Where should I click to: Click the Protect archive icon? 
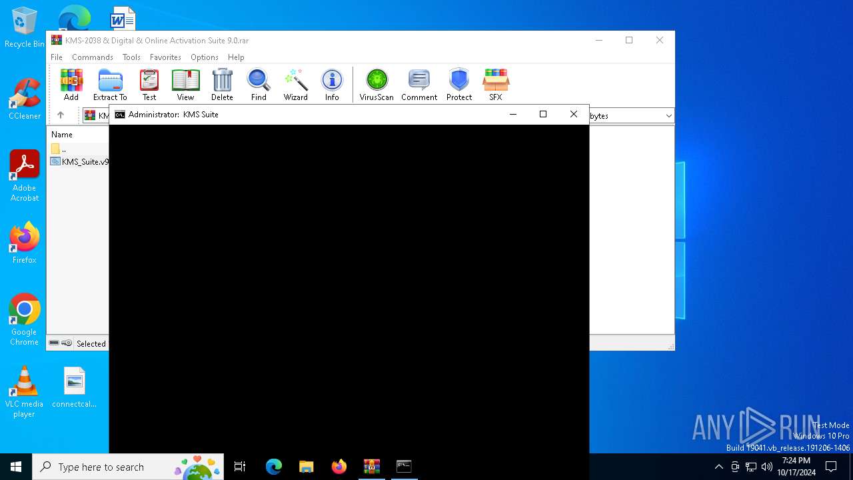pyautogui.click(x=459, y=85)
